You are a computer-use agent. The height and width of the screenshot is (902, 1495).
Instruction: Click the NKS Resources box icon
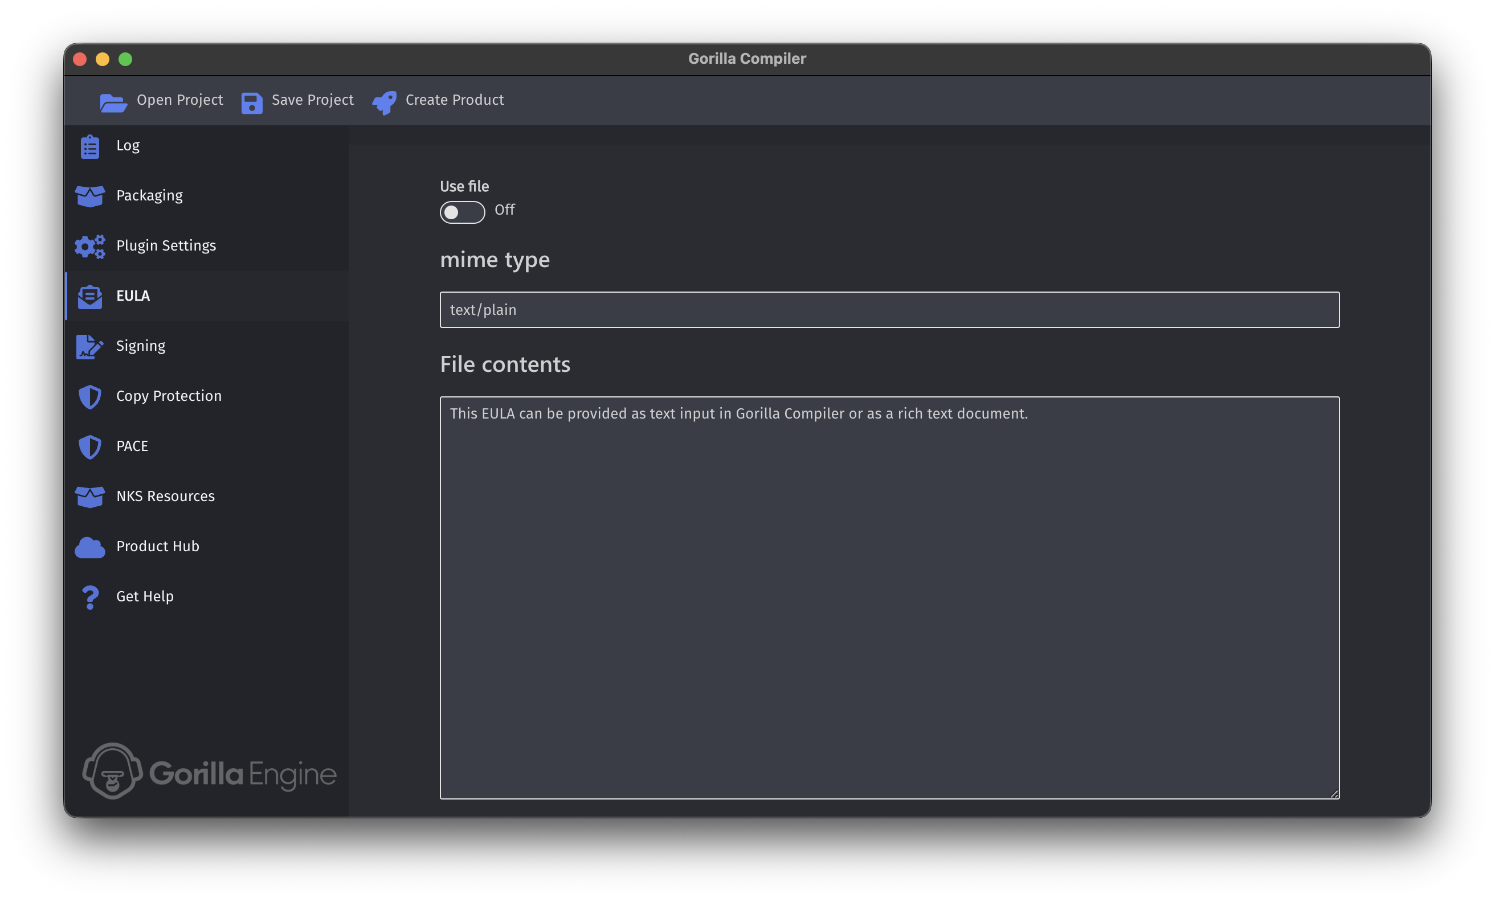point(90,497)
